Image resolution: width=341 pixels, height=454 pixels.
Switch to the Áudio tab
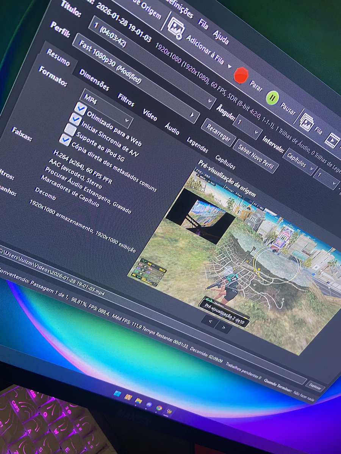(x=172, y=128)
